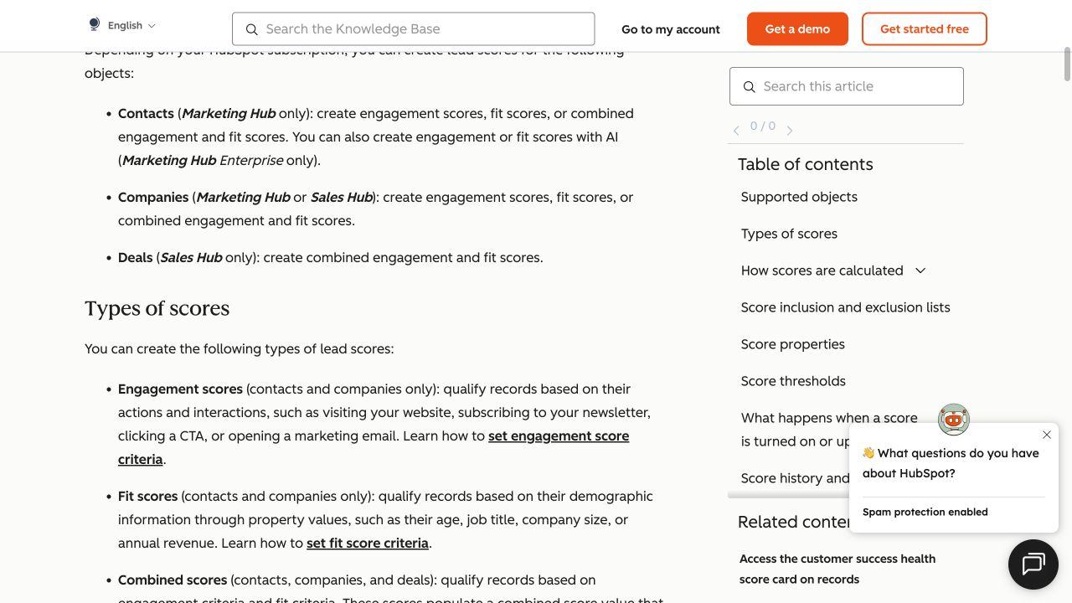Open the chat widget launcher
The width and height of the screenshot is (1072, 603).
[x=1033, y=564]
